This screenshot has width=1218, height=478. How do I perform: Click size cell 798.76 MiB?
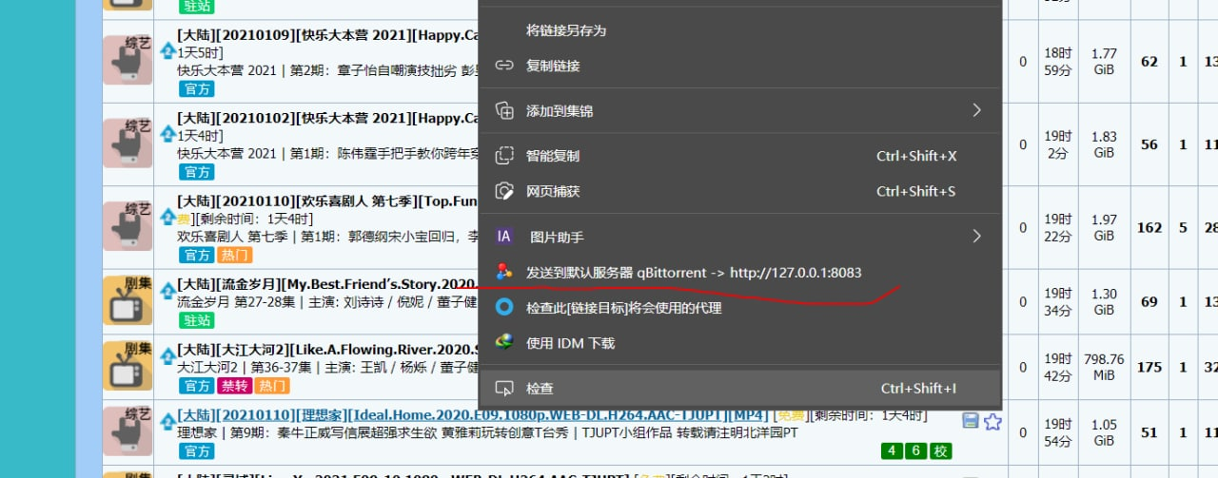coord(1104,367)
